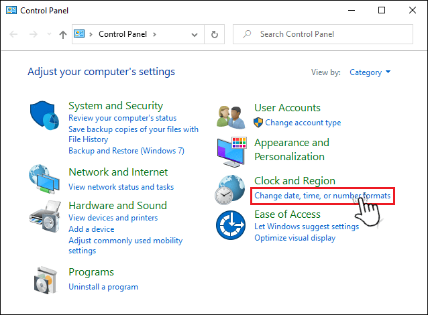Click Backup and Restore (Windows 7) link
This screenshot has width=428, height=315.
point(126,151)
